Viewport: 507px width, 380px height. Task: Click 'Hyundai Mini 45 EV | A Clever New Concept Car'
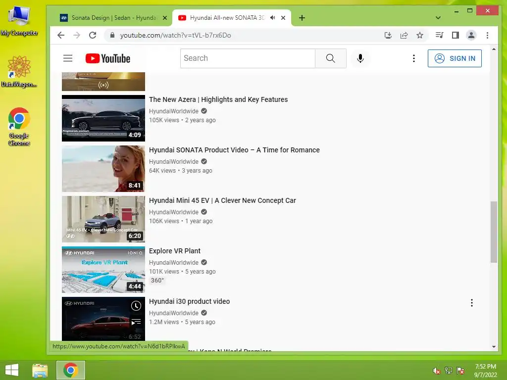pos(222,200)
